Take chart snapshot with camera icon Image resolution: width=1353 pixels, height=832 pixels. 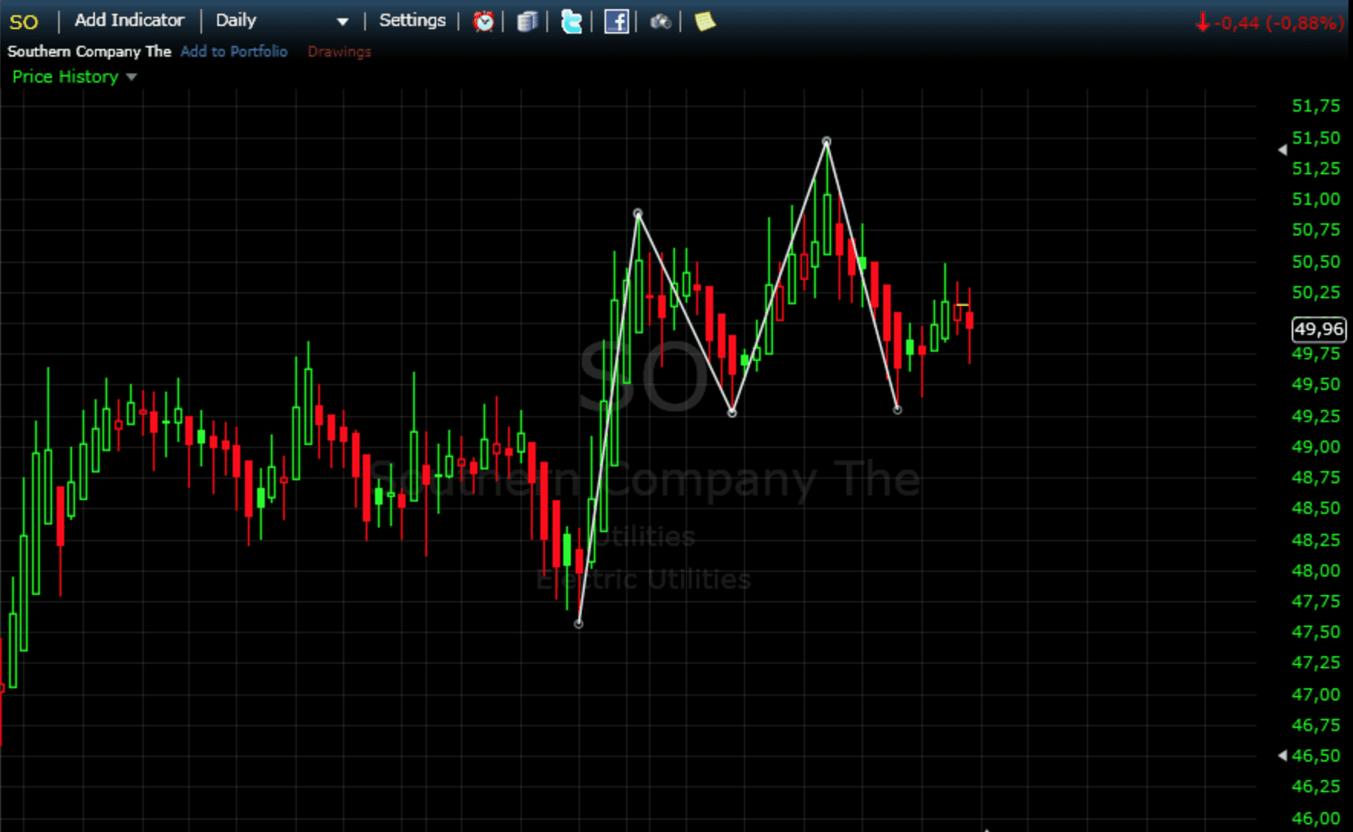coord(660,21)
